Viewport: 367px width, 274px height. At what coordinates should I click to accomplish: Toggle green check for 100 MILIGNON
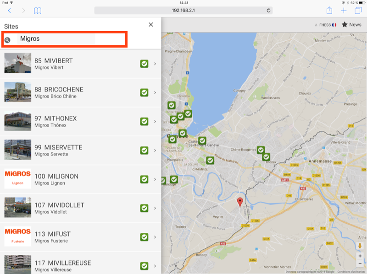(144, 179)
